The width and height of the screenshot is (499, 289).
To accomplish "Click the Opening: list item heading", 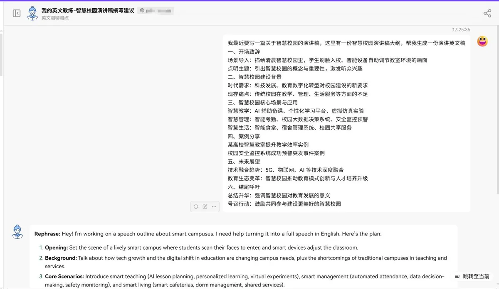I will pyautogui.click(x=56, y=247).
